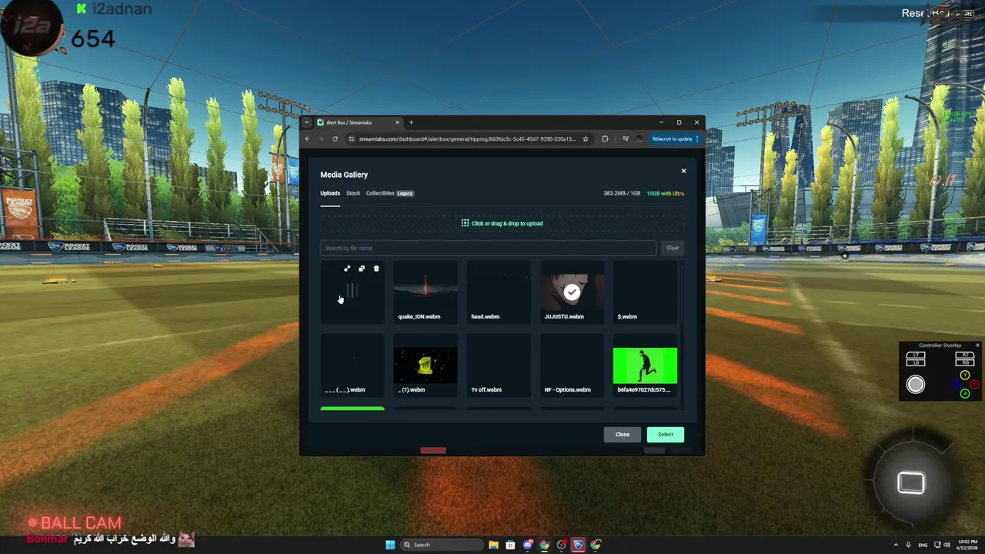Delete the first media item with trash icon
This screenshot has width=985, height=554.
pyautogui.click(x=376, y=269)
